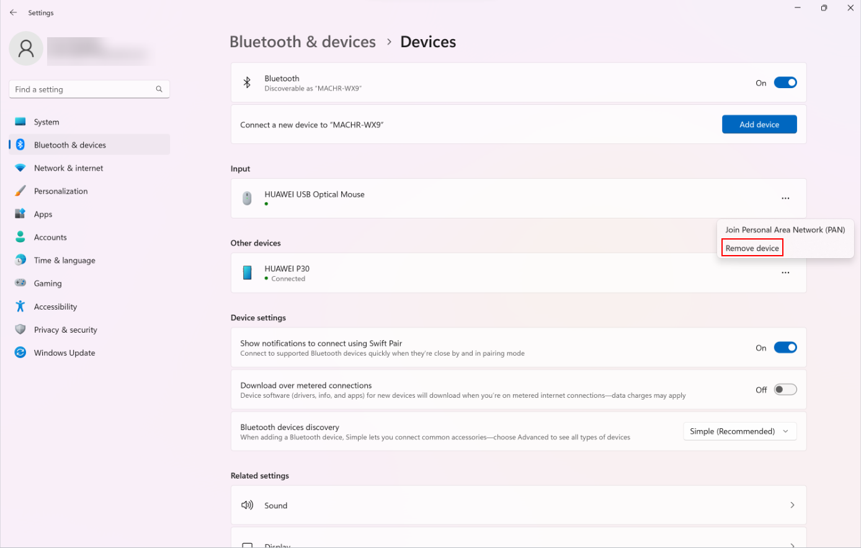Open Gaming settings page
The width and height of the screenshot is (861, 548).
point(89,283)
